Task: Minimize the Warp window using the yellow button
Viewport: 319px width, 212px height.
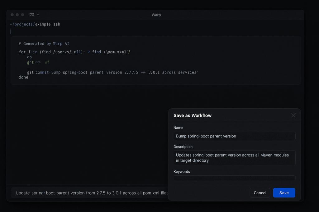Action: [x=17, y=15]
